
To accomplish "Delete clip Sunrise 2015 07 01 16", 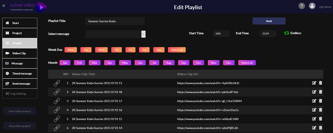I will 320,110.
